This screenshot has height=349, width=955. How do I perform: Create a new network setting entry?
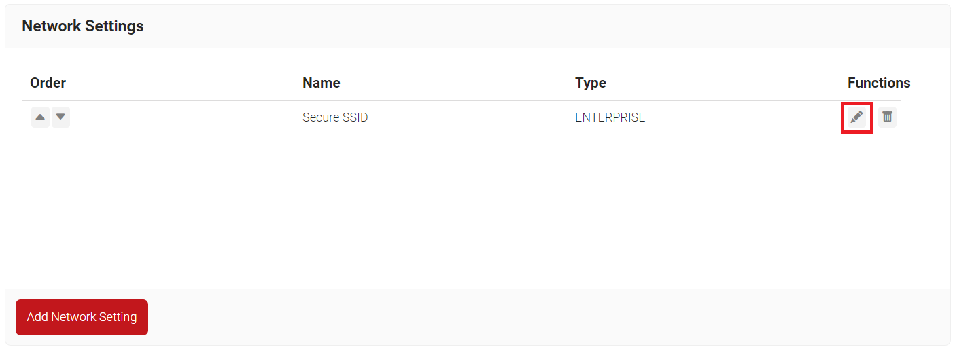click(x=82, y=317)
